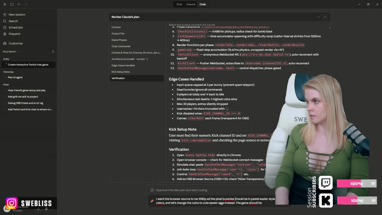Screen dimensions: 382x215
Task: Jump to the Kick Setup Note section
Action: [137, 72]
